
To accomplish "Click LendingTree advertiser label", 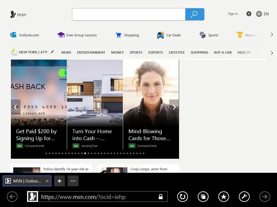I will pyautogui.click(x=89, y=146).
